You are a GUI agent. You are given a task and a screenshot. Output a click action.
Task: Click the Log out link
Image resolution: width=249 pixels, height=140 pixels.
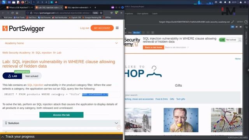(84, 28)
